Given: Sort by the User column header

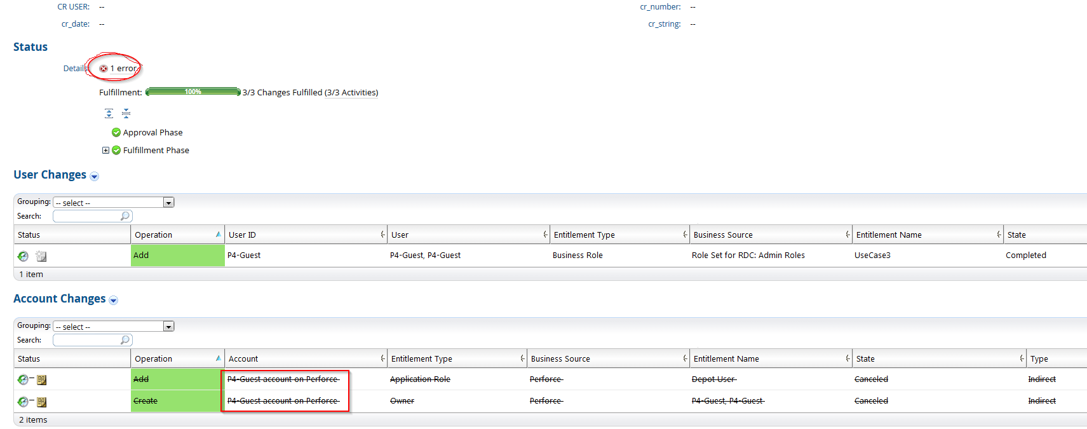Looking at the screenshot, I should tap(468, 235).
